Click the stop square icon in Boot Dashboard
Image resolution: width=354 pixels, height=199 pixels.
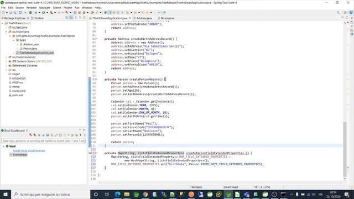tap(39, 135)
